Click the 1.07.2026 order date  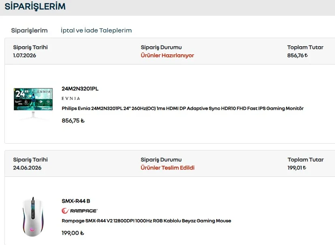click(24, 56)
